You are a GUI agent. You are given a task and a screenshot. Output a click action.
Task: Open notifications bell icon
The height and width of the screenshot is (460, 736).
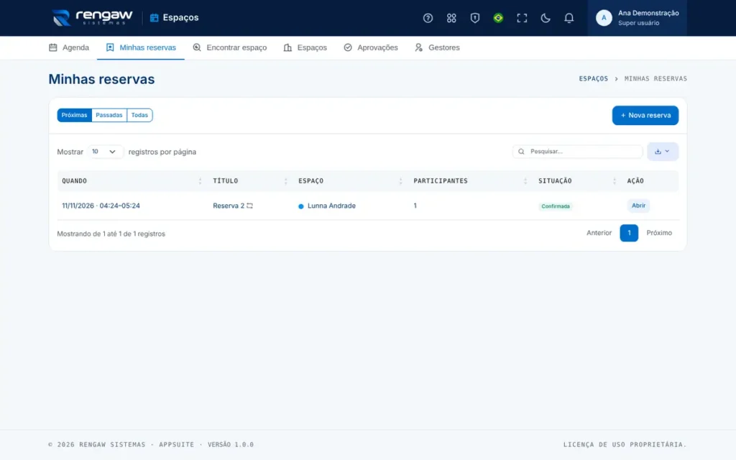[x=569, y=18]
